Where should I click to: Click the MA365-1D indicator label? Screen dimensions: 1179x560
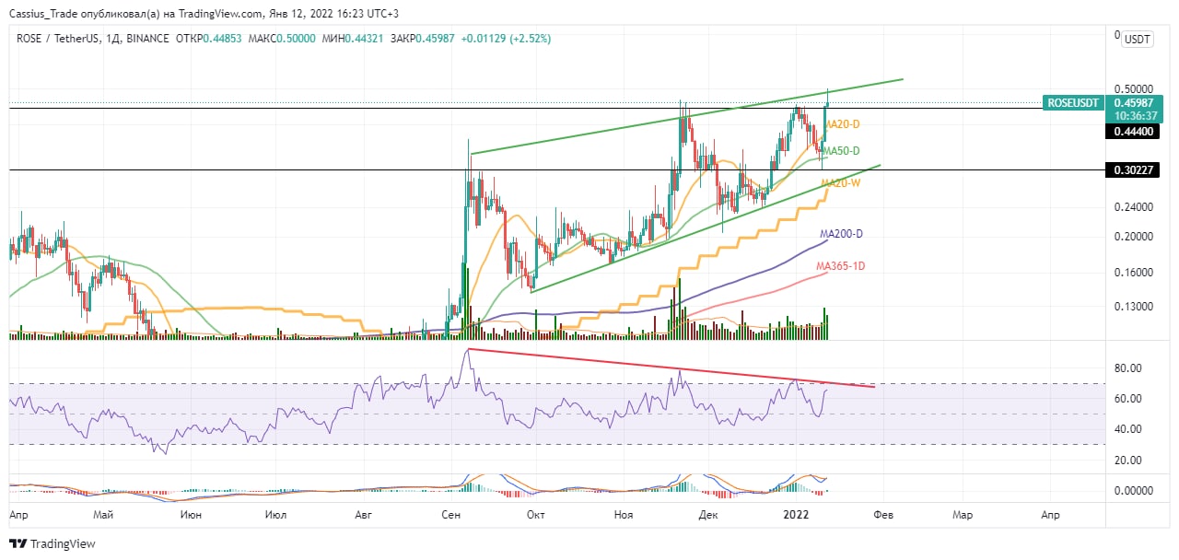[x=841, y=266]
